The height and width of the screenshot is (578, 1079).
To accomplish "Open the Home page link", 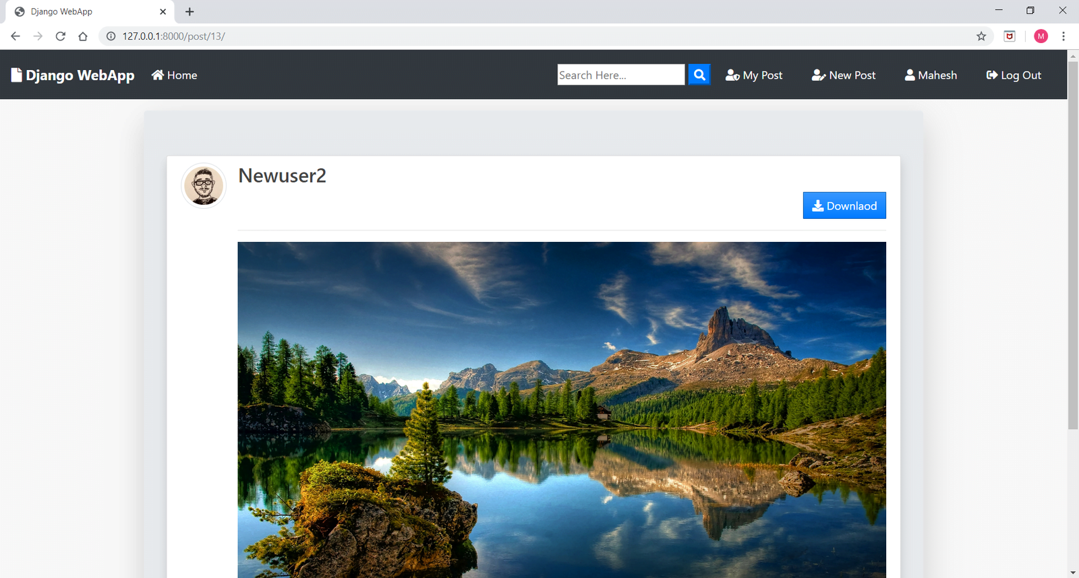I will coord(175,75).
